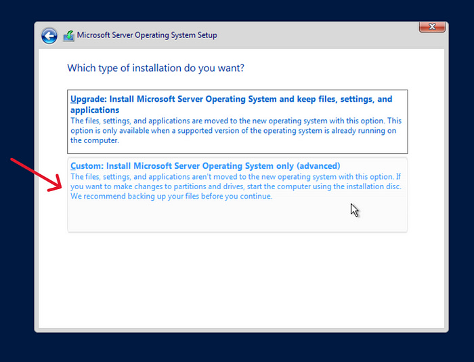Click the 'Which type of installation do you want?' heading
This screenshot has height=362, width=474.
156,68
